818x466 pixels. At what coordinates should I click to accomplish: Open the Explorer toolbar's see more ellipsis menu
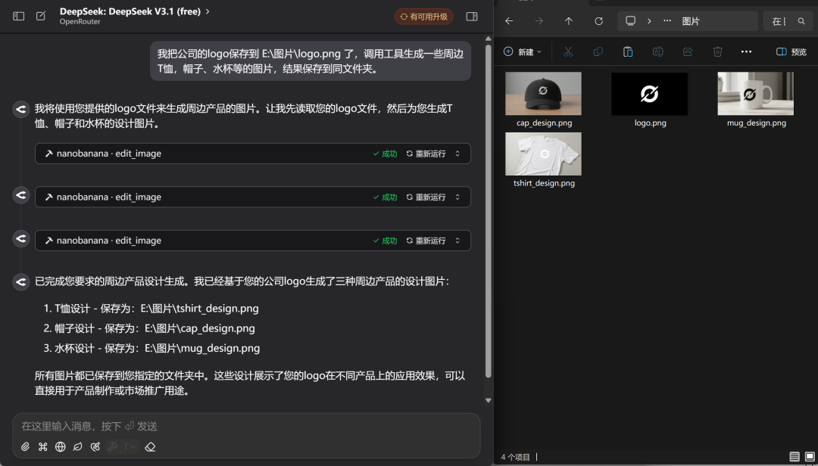click(746, 51)
